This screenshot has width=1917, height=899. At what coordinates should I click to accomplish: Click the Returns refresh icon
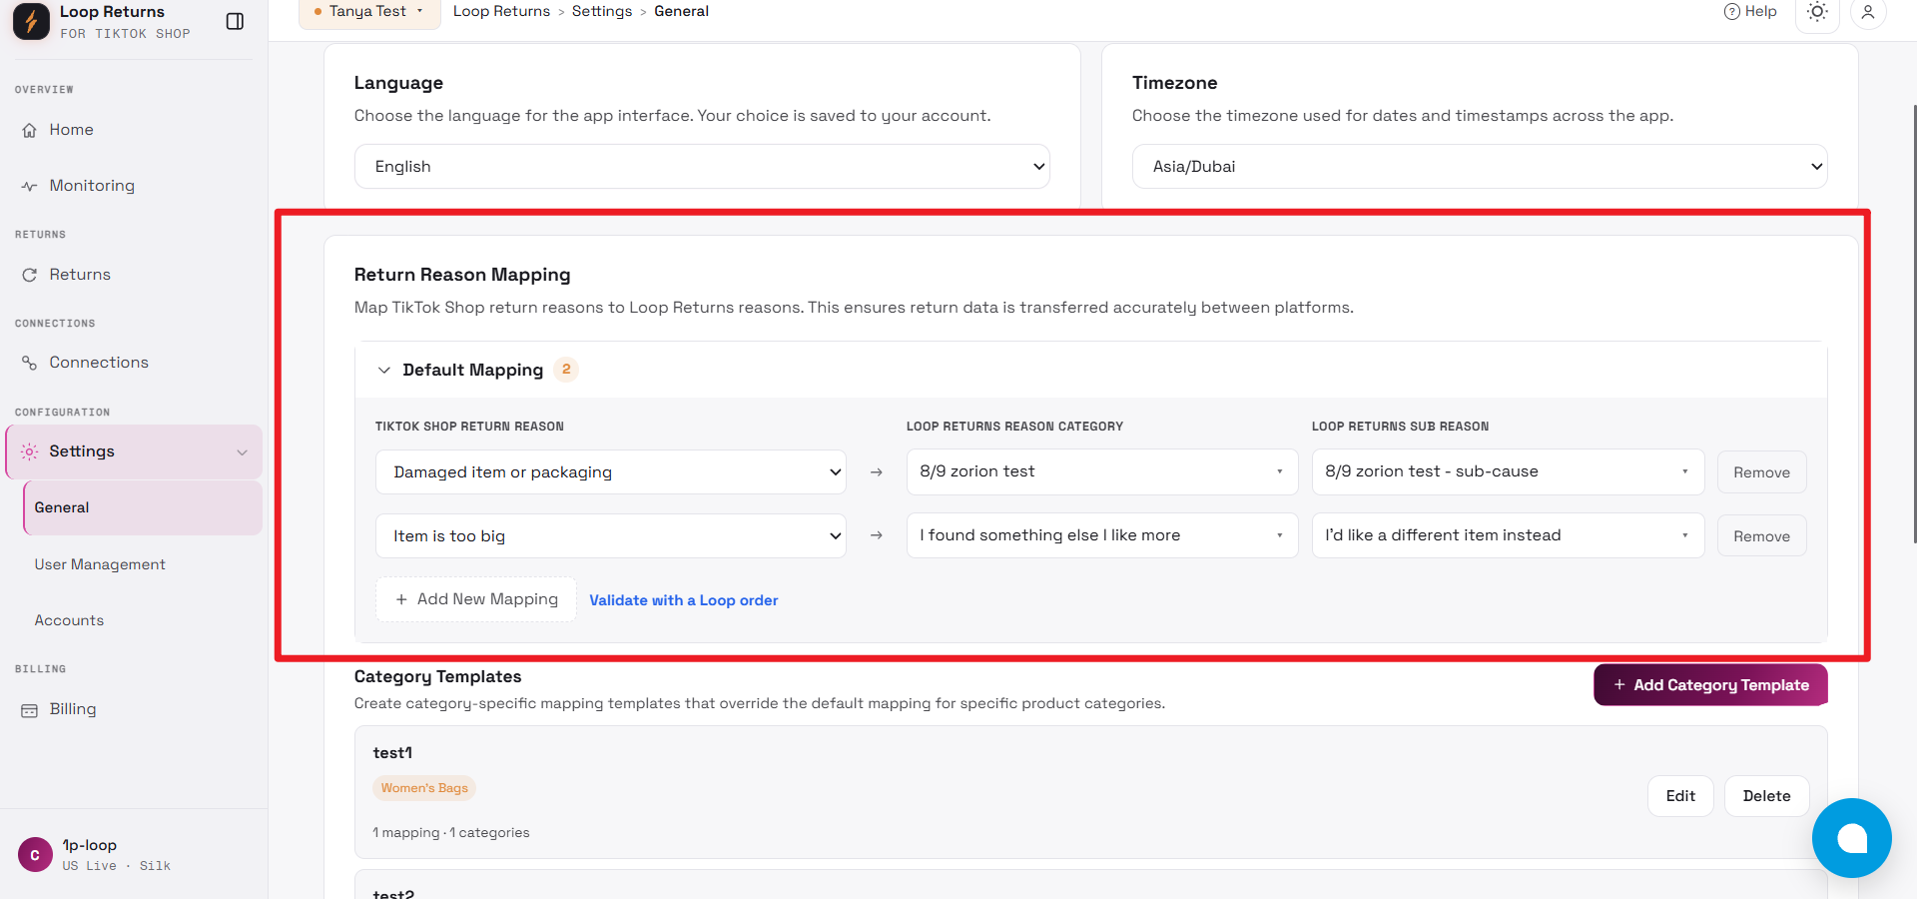tap(30, 275)
